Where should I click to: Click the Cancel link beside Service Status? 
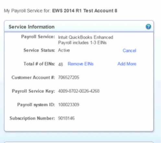129,50
